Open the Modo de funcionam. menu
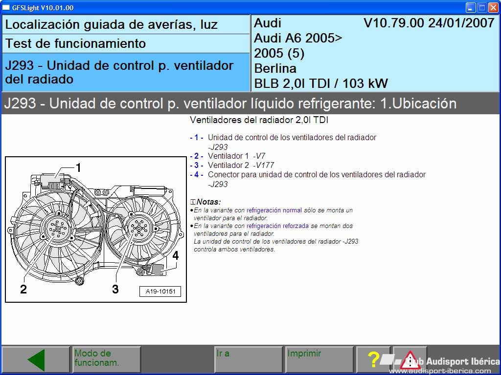Image resolution: width=501 pixels, height=375 pixels. [x=106, y=360]
